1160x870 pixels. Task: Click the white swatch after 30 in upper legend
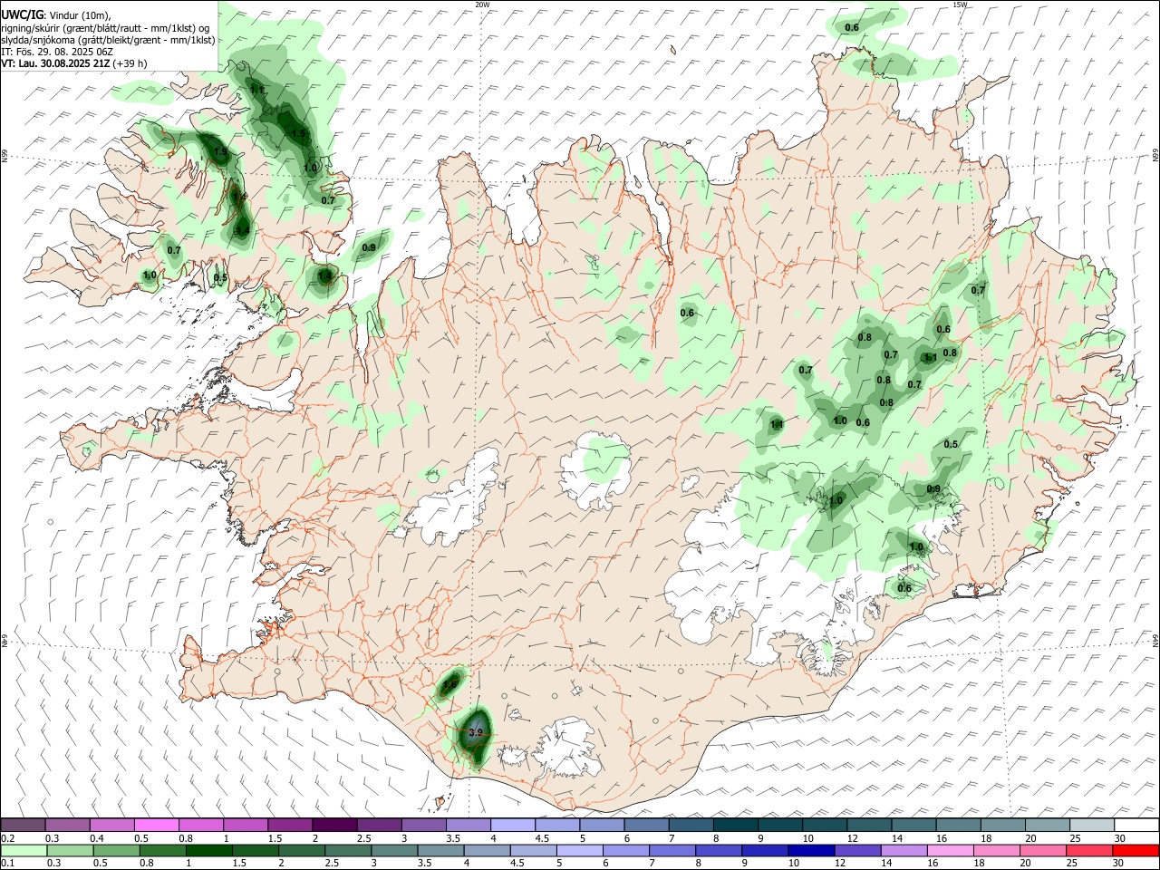pos(1136,825)
